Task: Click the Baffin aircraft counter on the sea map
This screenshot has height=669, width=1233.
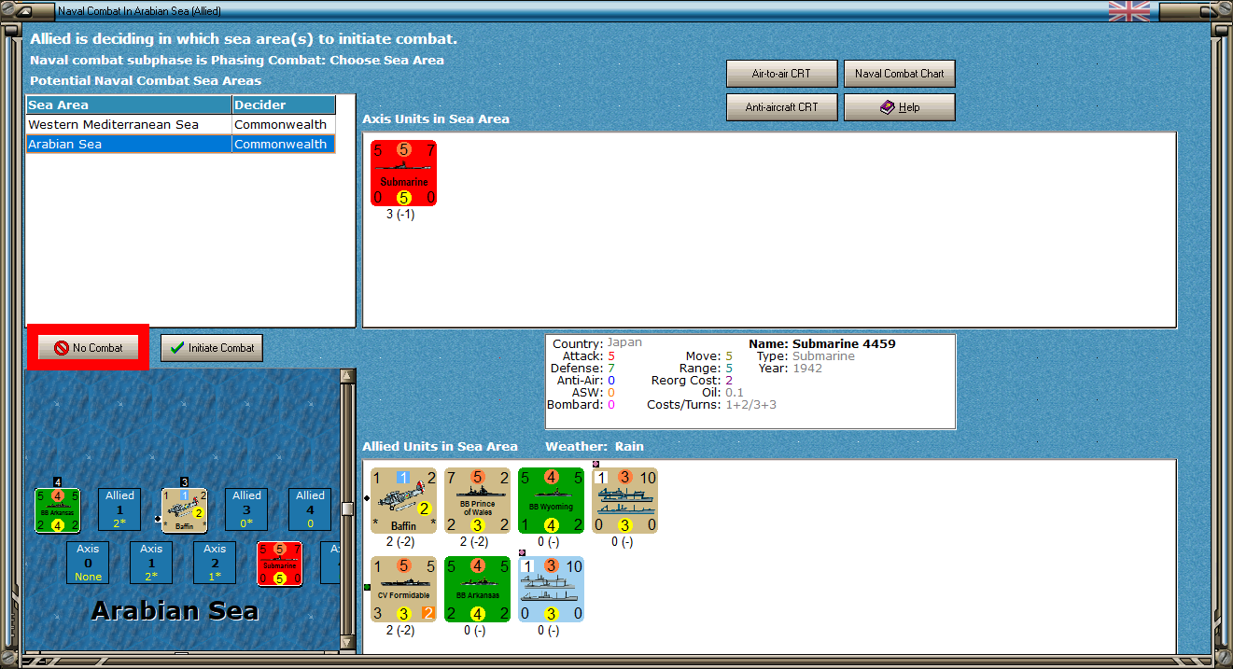Action: click(x=184, y=510)
